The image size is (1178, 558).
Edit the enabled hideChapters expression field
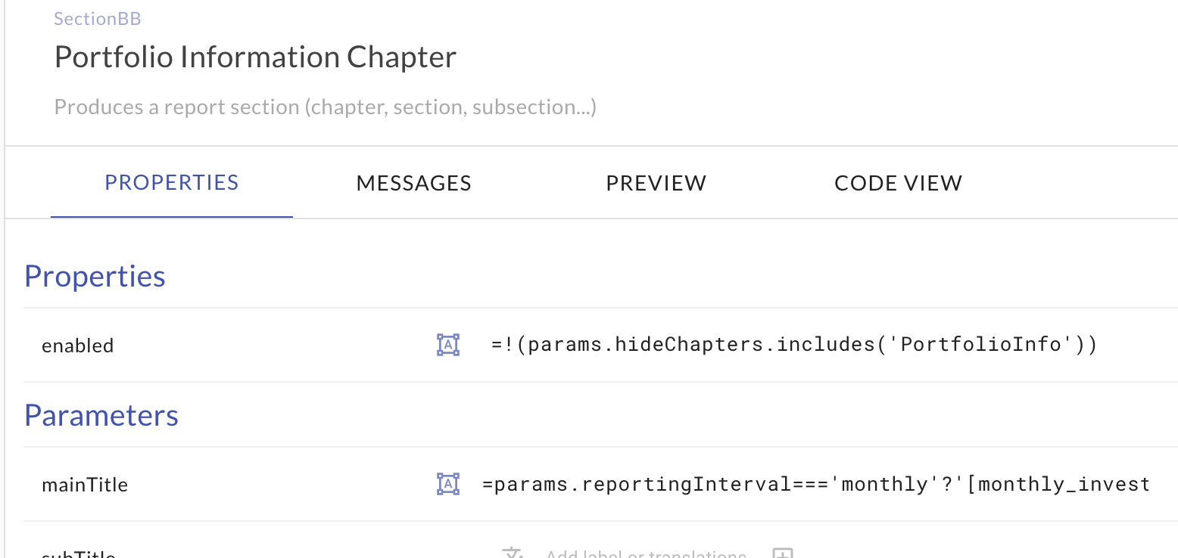[793, 345]
